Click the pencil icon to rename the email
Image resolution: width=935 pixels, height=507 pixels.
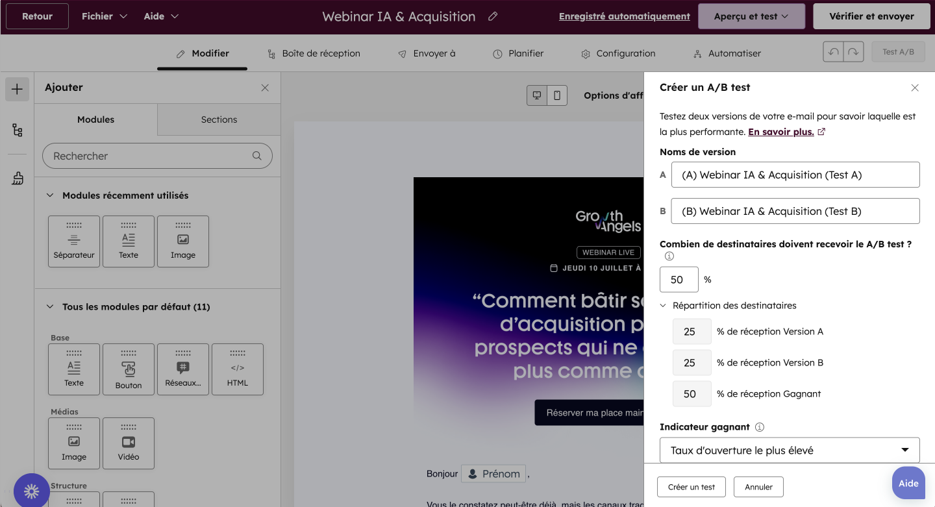tap(493, 16)
